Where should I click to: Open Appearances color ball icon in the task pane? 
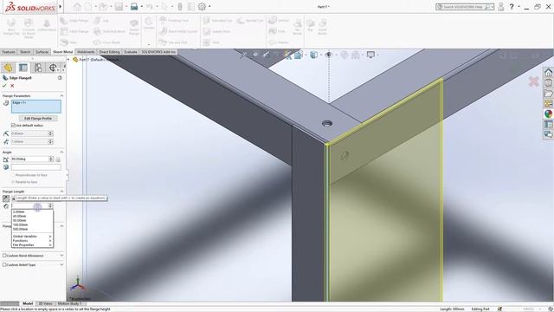tap(548, 114)
